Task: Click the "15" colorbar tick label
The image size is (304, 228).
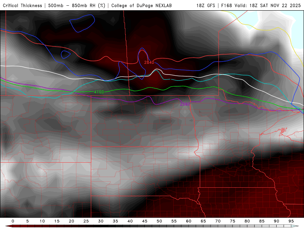Action: (57, 221)
